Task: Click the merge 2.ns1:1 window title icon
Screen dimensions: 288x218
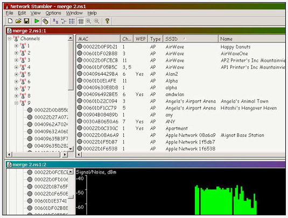Action: pos(9,31)
